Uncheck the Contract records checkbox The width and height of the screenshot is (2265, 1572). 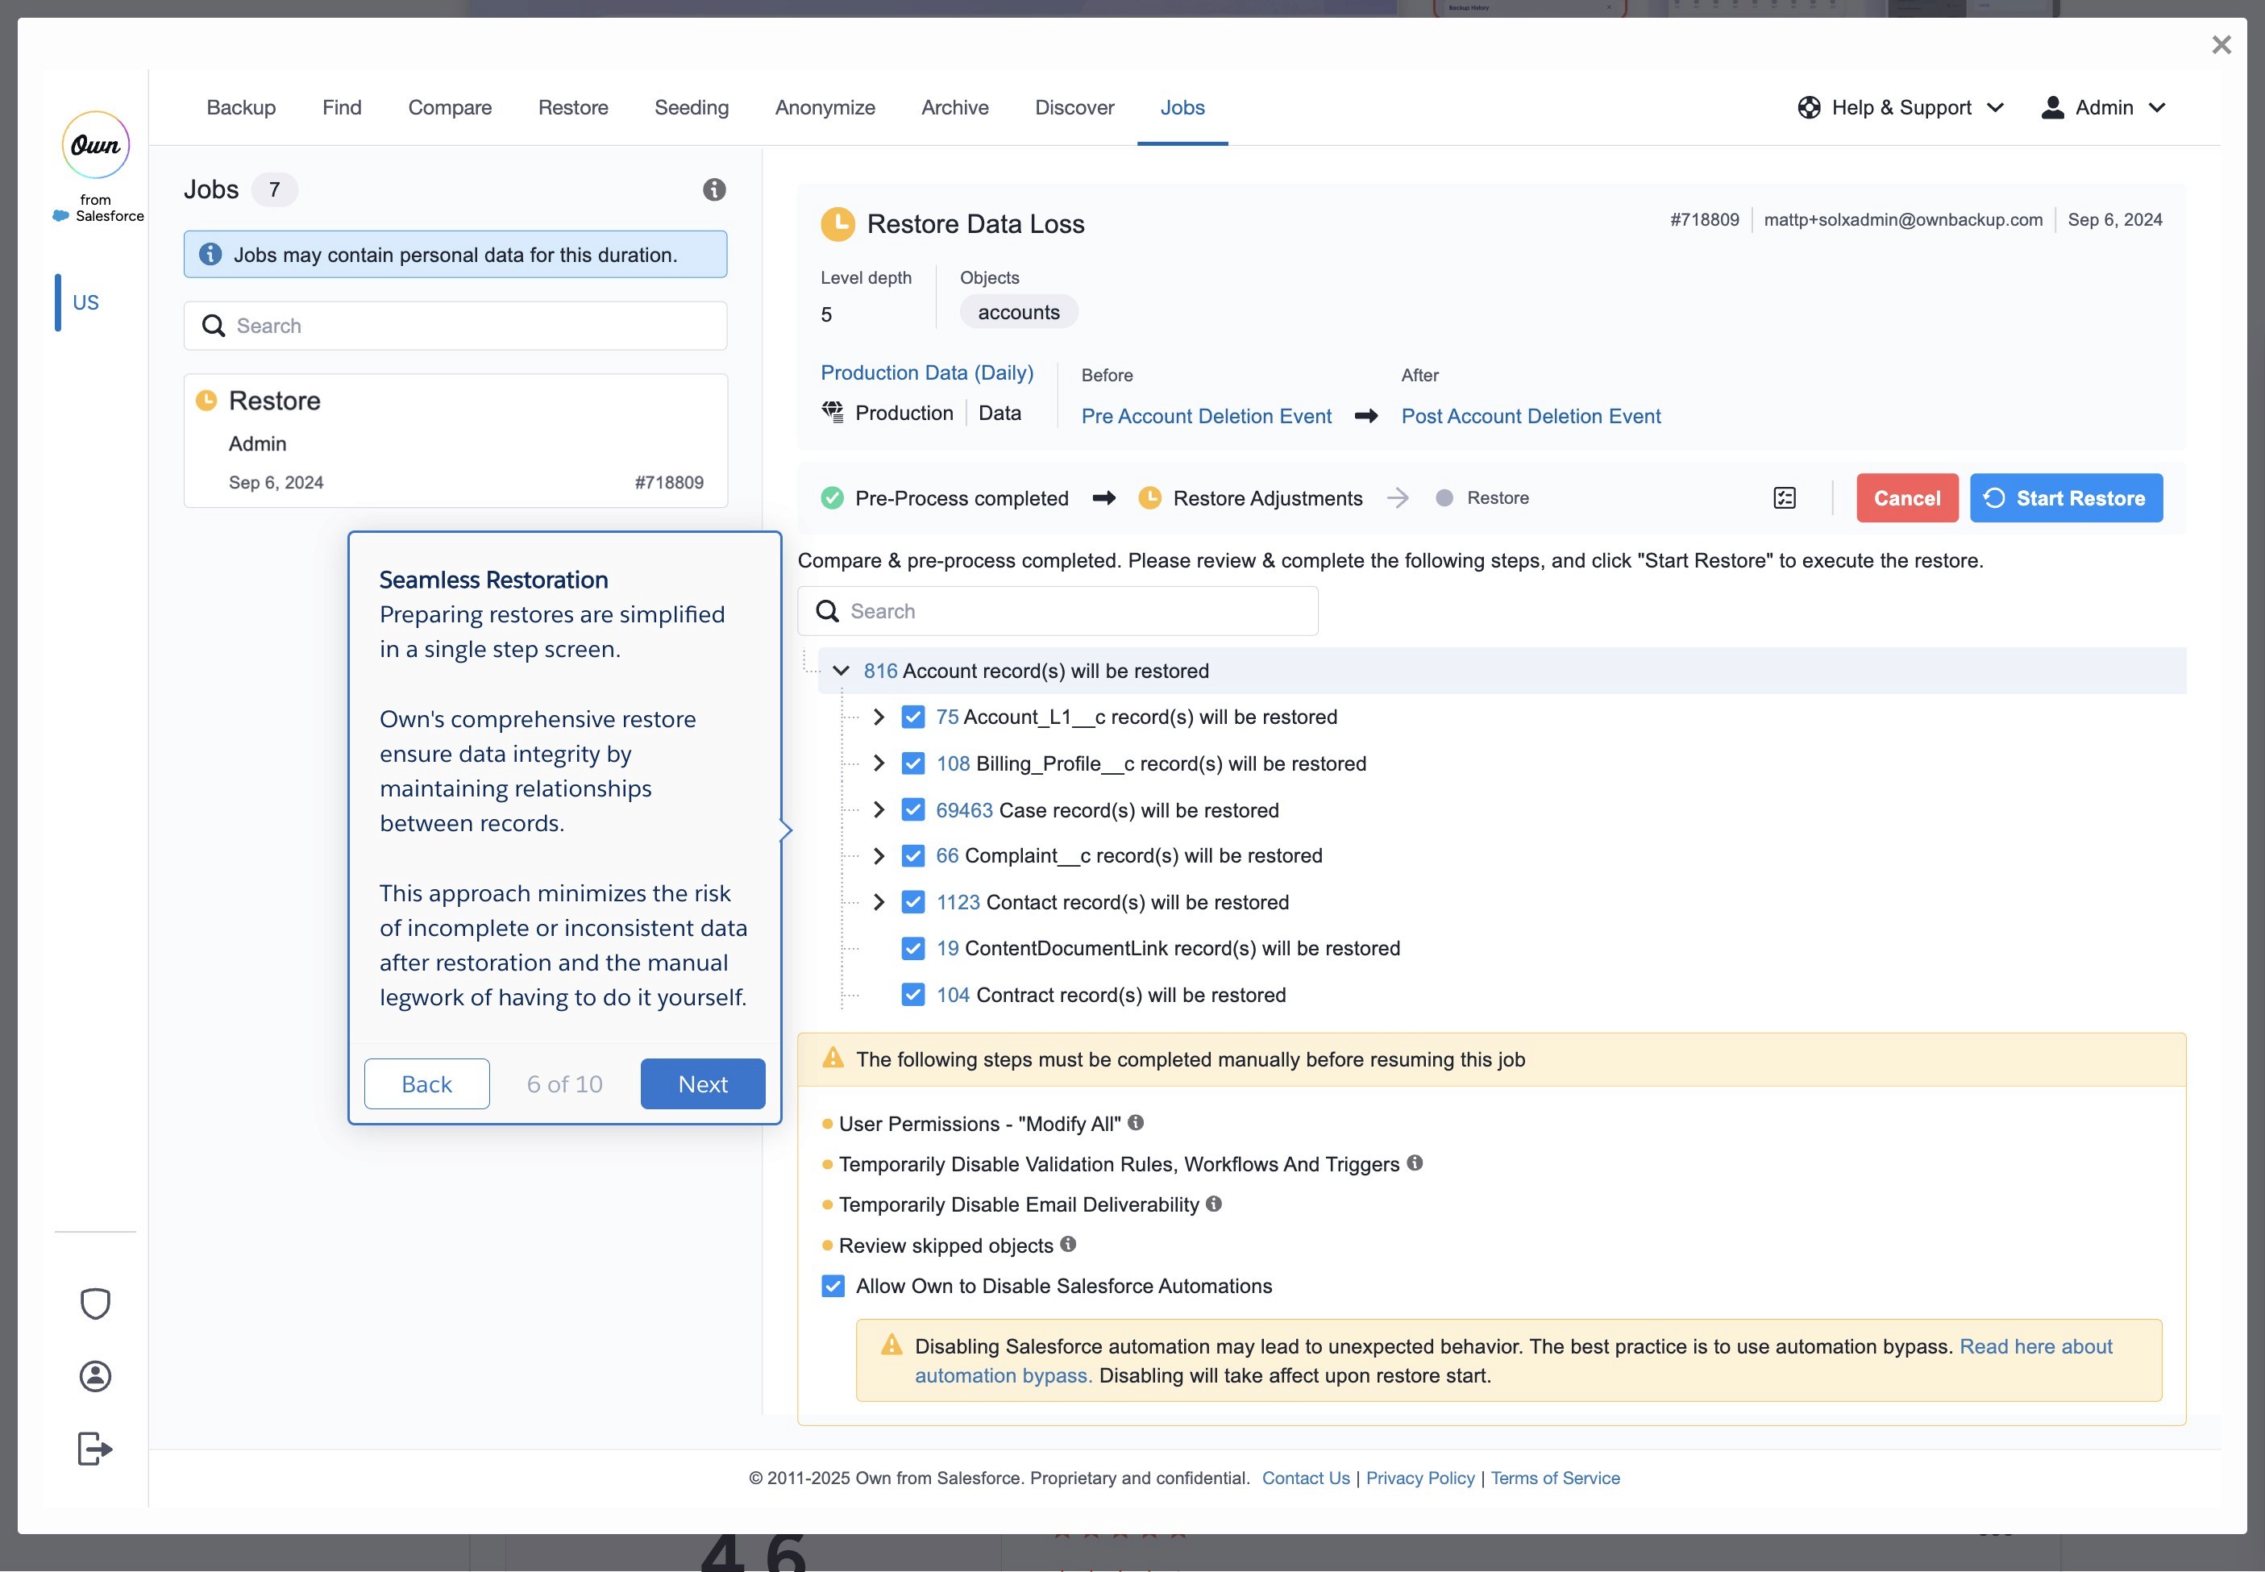[x=913, y=995]
